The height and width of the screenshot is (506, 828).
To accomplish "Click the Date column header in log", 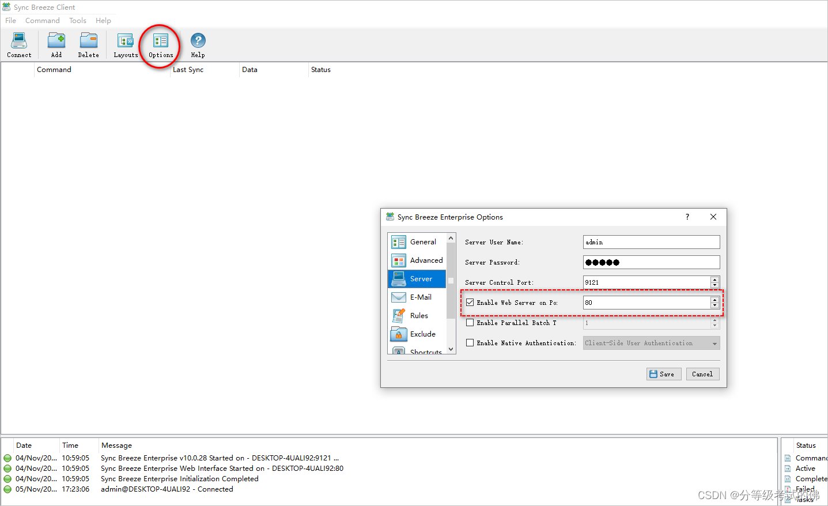I will click(36, 445).
